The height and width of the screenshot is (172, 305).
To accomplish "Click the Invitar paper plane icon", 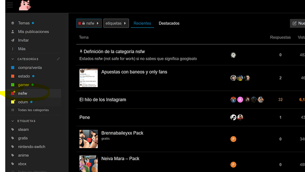I will click(13, 40).
